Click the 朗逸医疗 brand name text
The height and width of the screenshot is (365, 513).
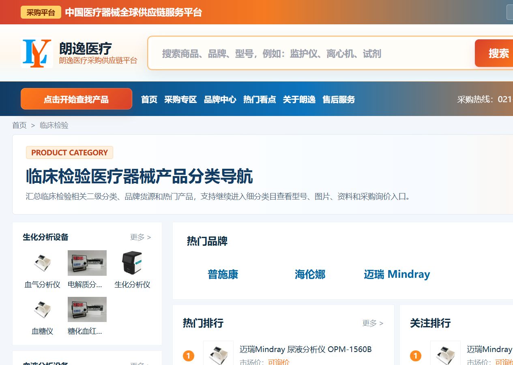point(85,48)
